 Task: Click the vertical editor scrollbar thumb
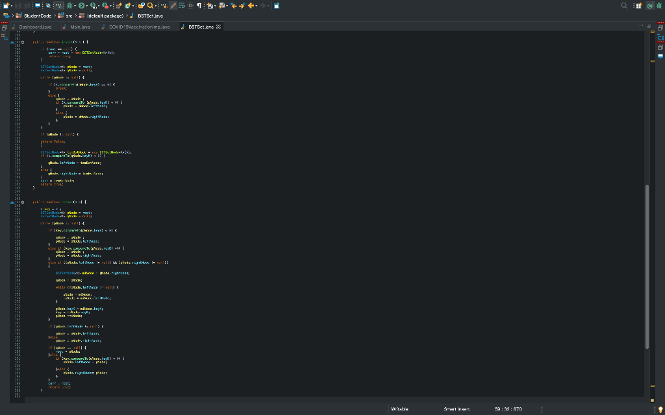(647, 267)
